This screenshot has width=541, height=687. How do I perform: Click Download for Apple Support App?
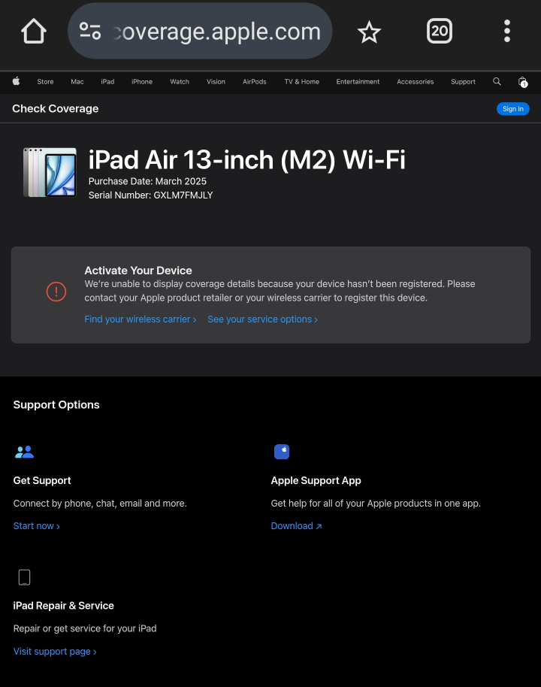[296, 525]
